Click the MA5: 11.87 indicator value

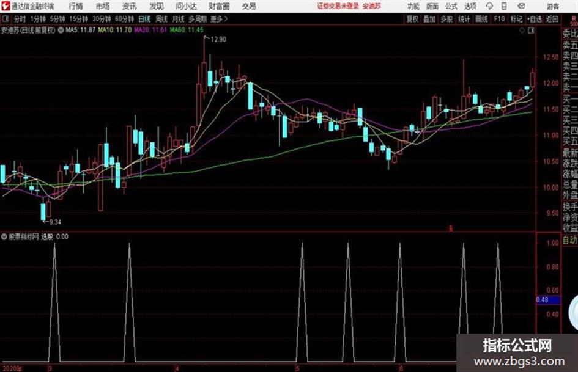coord(80,30)
